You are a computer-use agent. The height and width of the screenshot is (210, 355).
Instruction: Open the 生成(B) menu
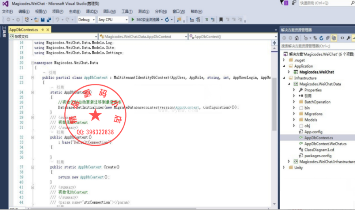click(75, 11)
